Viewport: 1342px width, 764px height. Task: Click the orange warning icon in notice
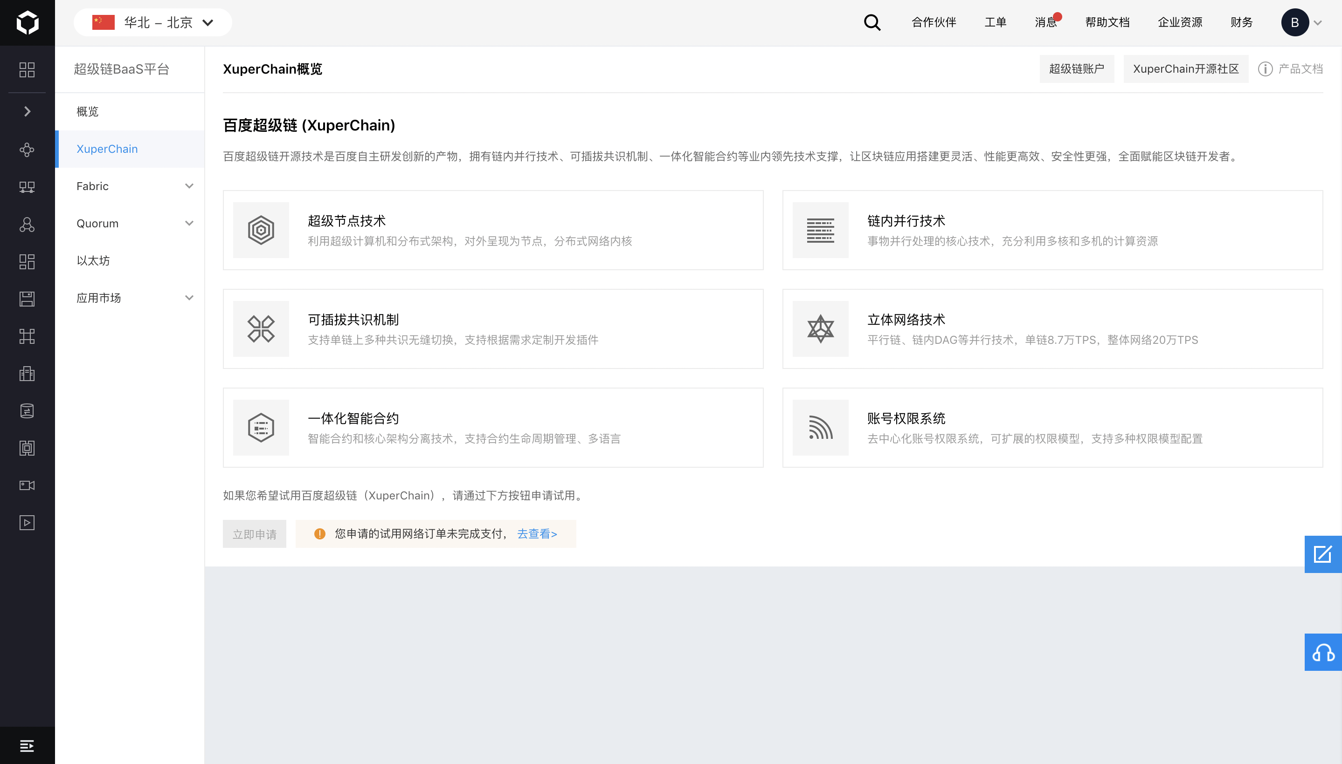(x=319, y=534)
